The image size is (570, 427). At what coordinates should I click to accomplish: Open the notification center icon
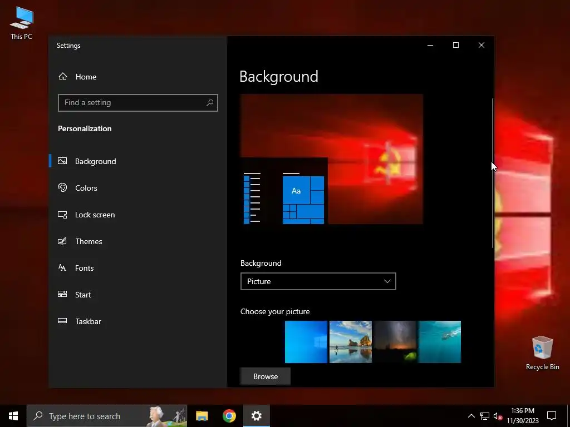(552, 416)
